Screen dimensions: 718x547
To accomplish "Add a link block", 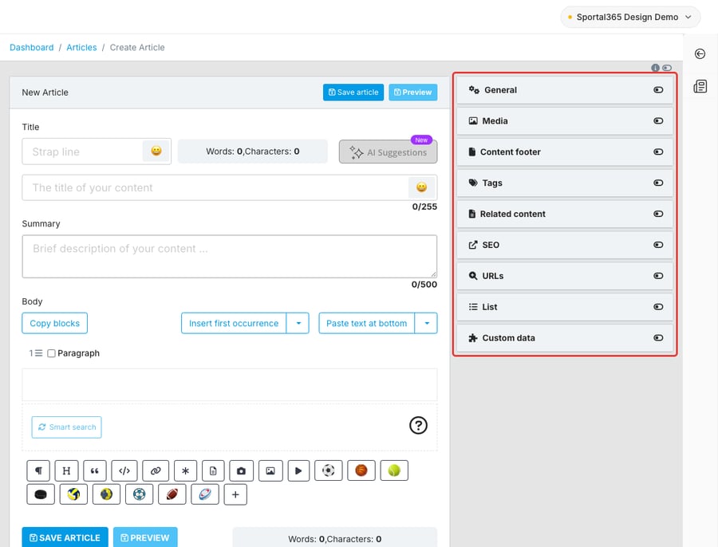I will tap(156, 470).
